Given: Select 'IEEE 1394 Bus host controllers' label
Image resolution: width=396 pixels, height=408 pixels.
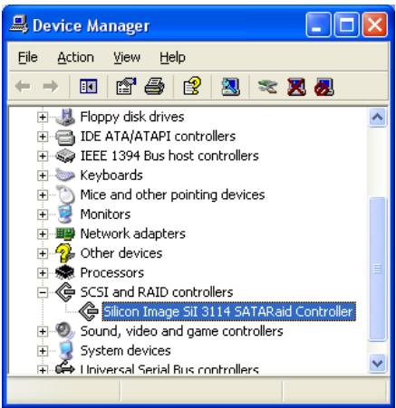Looking at the screenshot, I should point(169,156).
